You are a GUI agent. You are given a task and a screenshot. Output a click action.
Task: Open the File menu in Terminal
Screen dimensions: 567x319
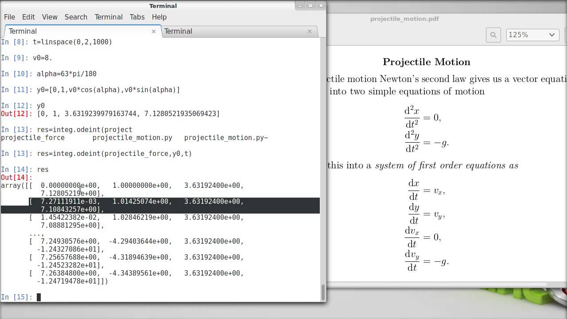click(9, 17)
